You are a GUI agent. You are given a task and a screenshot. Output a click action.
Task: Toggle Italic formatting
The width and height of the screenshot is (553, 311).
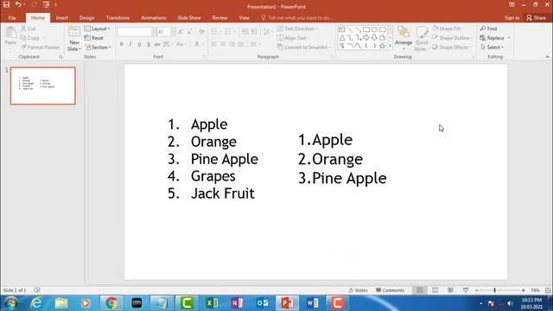point(130,44)
